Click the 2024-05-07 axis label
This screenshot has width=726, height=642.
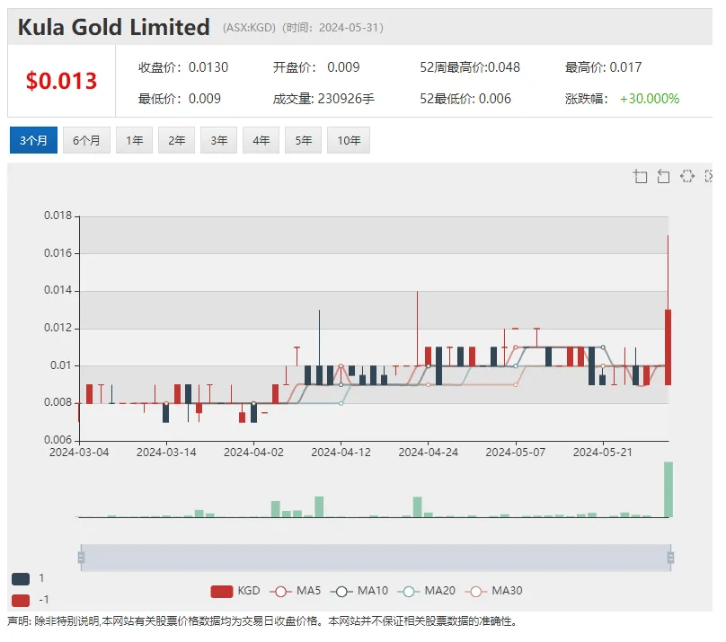(516, 453)
